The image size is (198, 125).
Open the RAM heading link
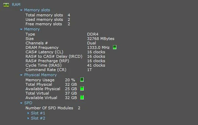point(16,4)
